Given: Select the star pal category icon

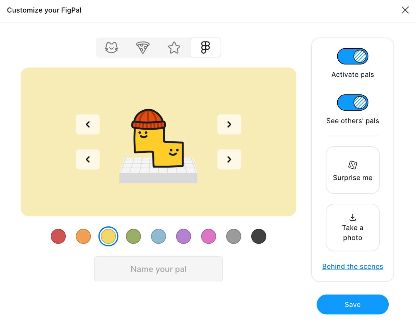Looking at the screenshot, I should pos(174,48).
